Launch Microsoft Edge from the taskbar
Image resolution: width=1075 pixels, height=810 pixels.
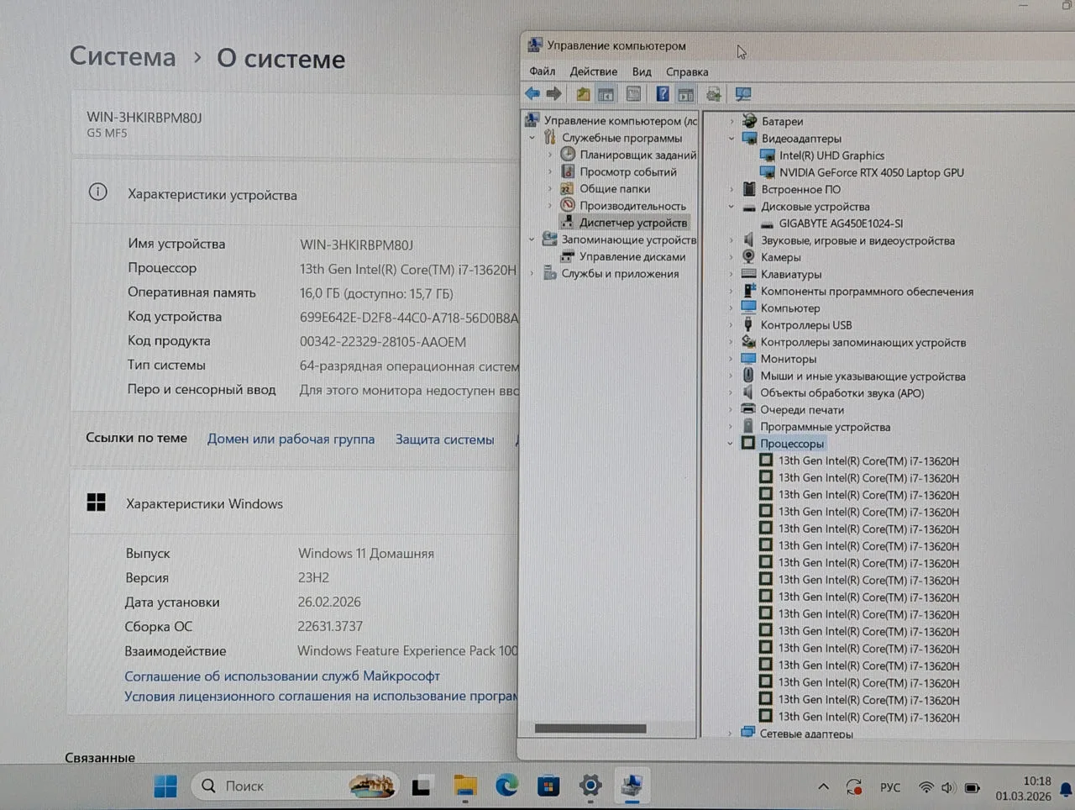[506, 786]
